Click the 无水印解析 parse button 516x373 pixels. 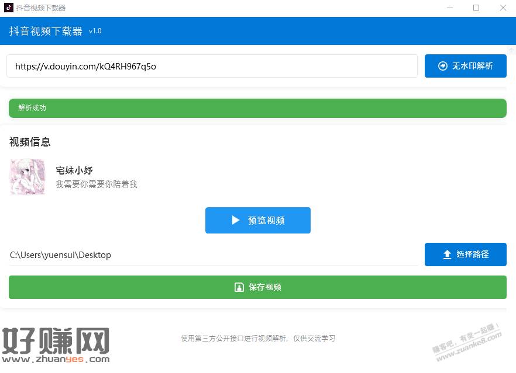(465, 66)
